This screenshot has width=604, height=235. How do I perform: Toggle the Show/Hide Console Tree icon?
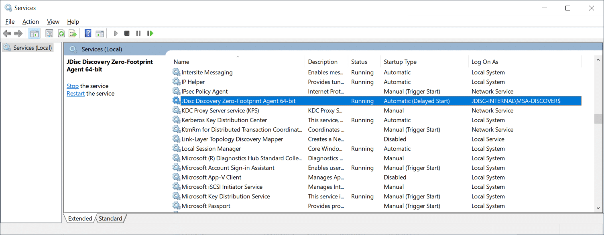click(35, 33)
